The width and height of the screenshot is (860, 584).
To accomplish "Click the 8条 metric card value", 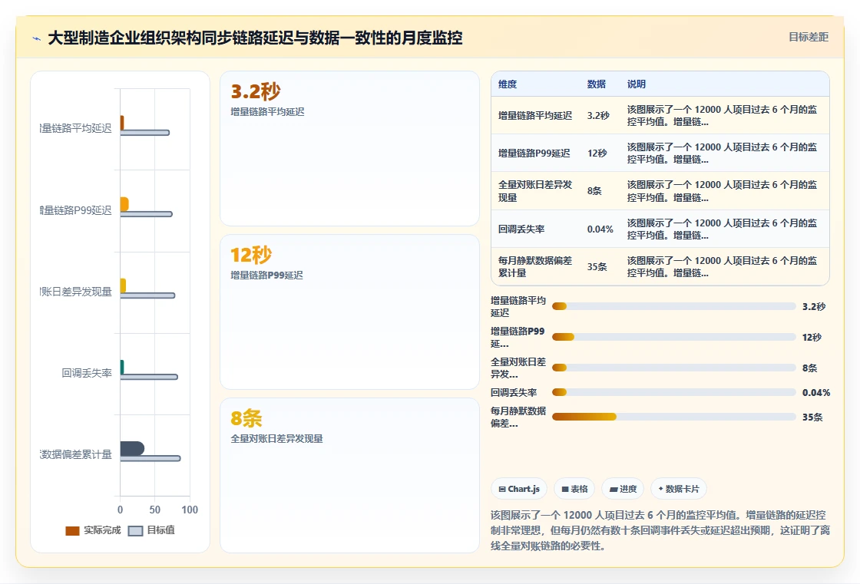I will [x=246, y=418].
